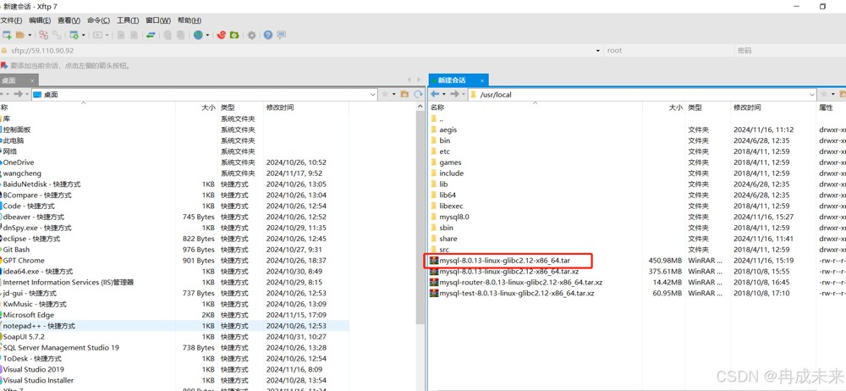Sort local list by 大小 column header
This screenshot has height=391, width=846.
click(208, 107)
